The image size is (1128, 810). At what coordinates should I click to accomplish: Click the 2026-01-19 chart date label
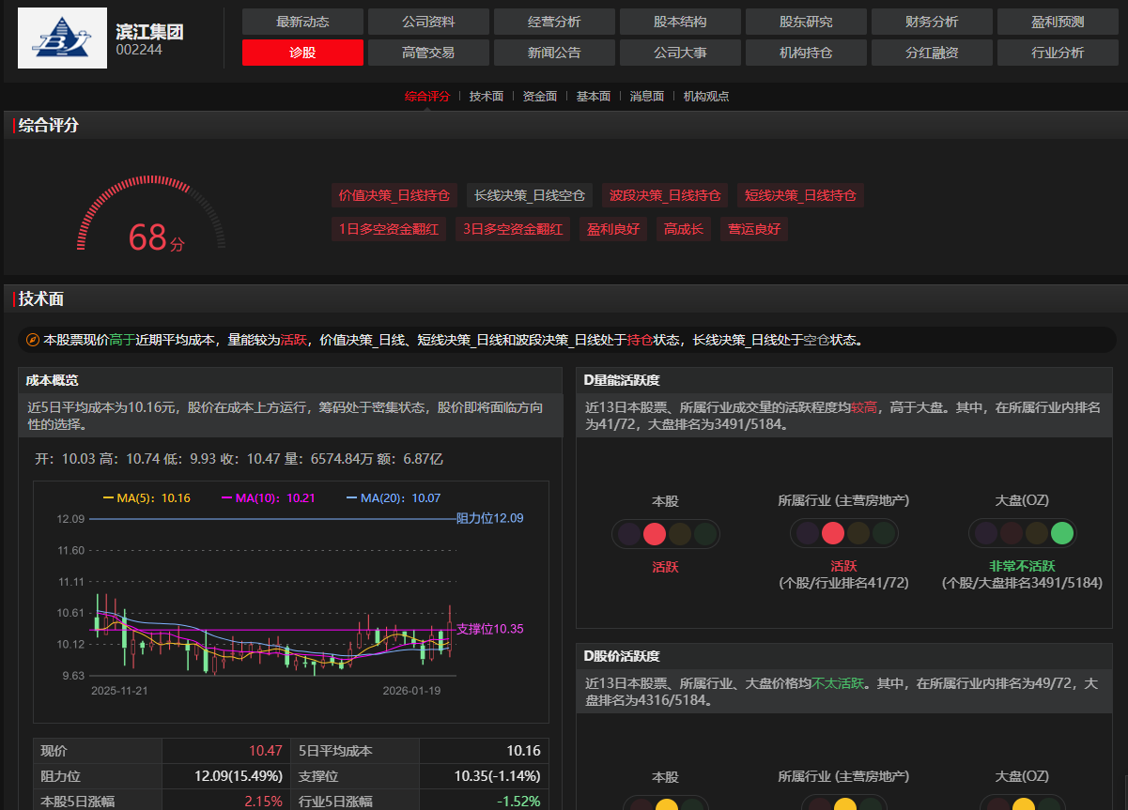[x=411, y=691]
